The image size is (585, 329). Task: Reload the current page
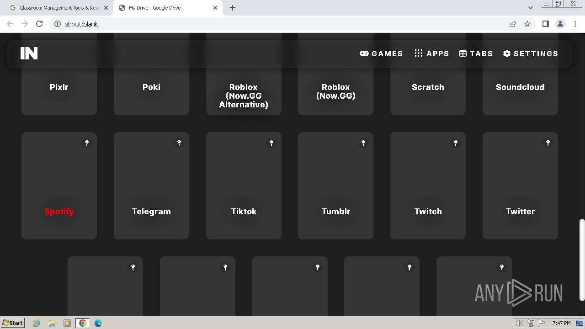(x=39, y=24)
